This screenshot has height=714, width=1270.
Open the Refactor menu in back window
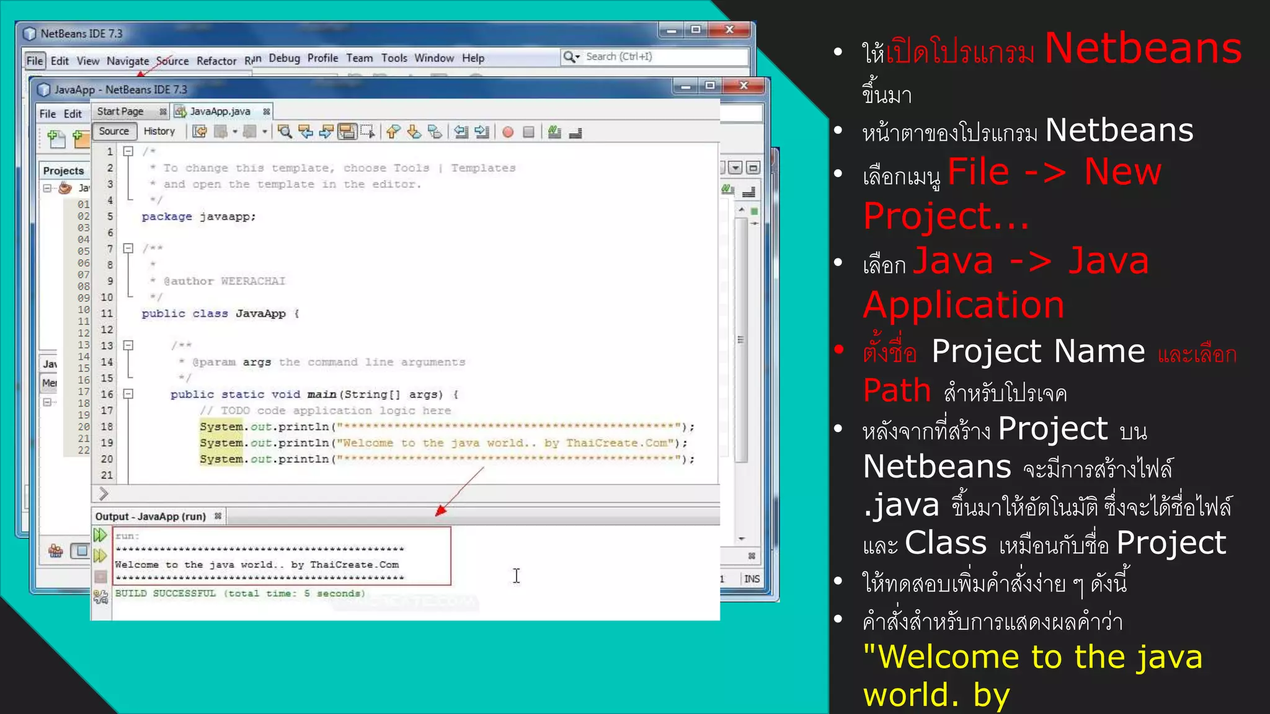point(216,61)
